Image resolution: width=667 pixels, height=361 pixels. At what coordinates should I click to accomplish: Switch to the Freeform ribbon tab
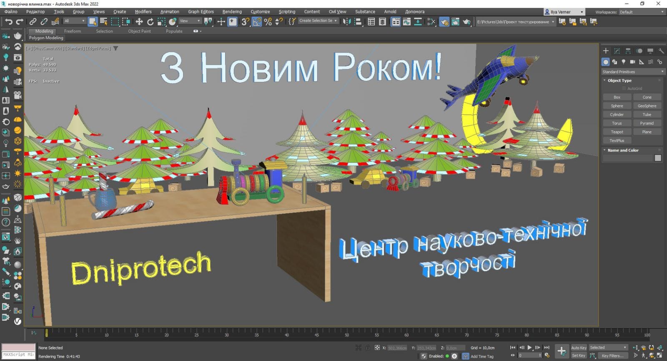coord(73,31)
